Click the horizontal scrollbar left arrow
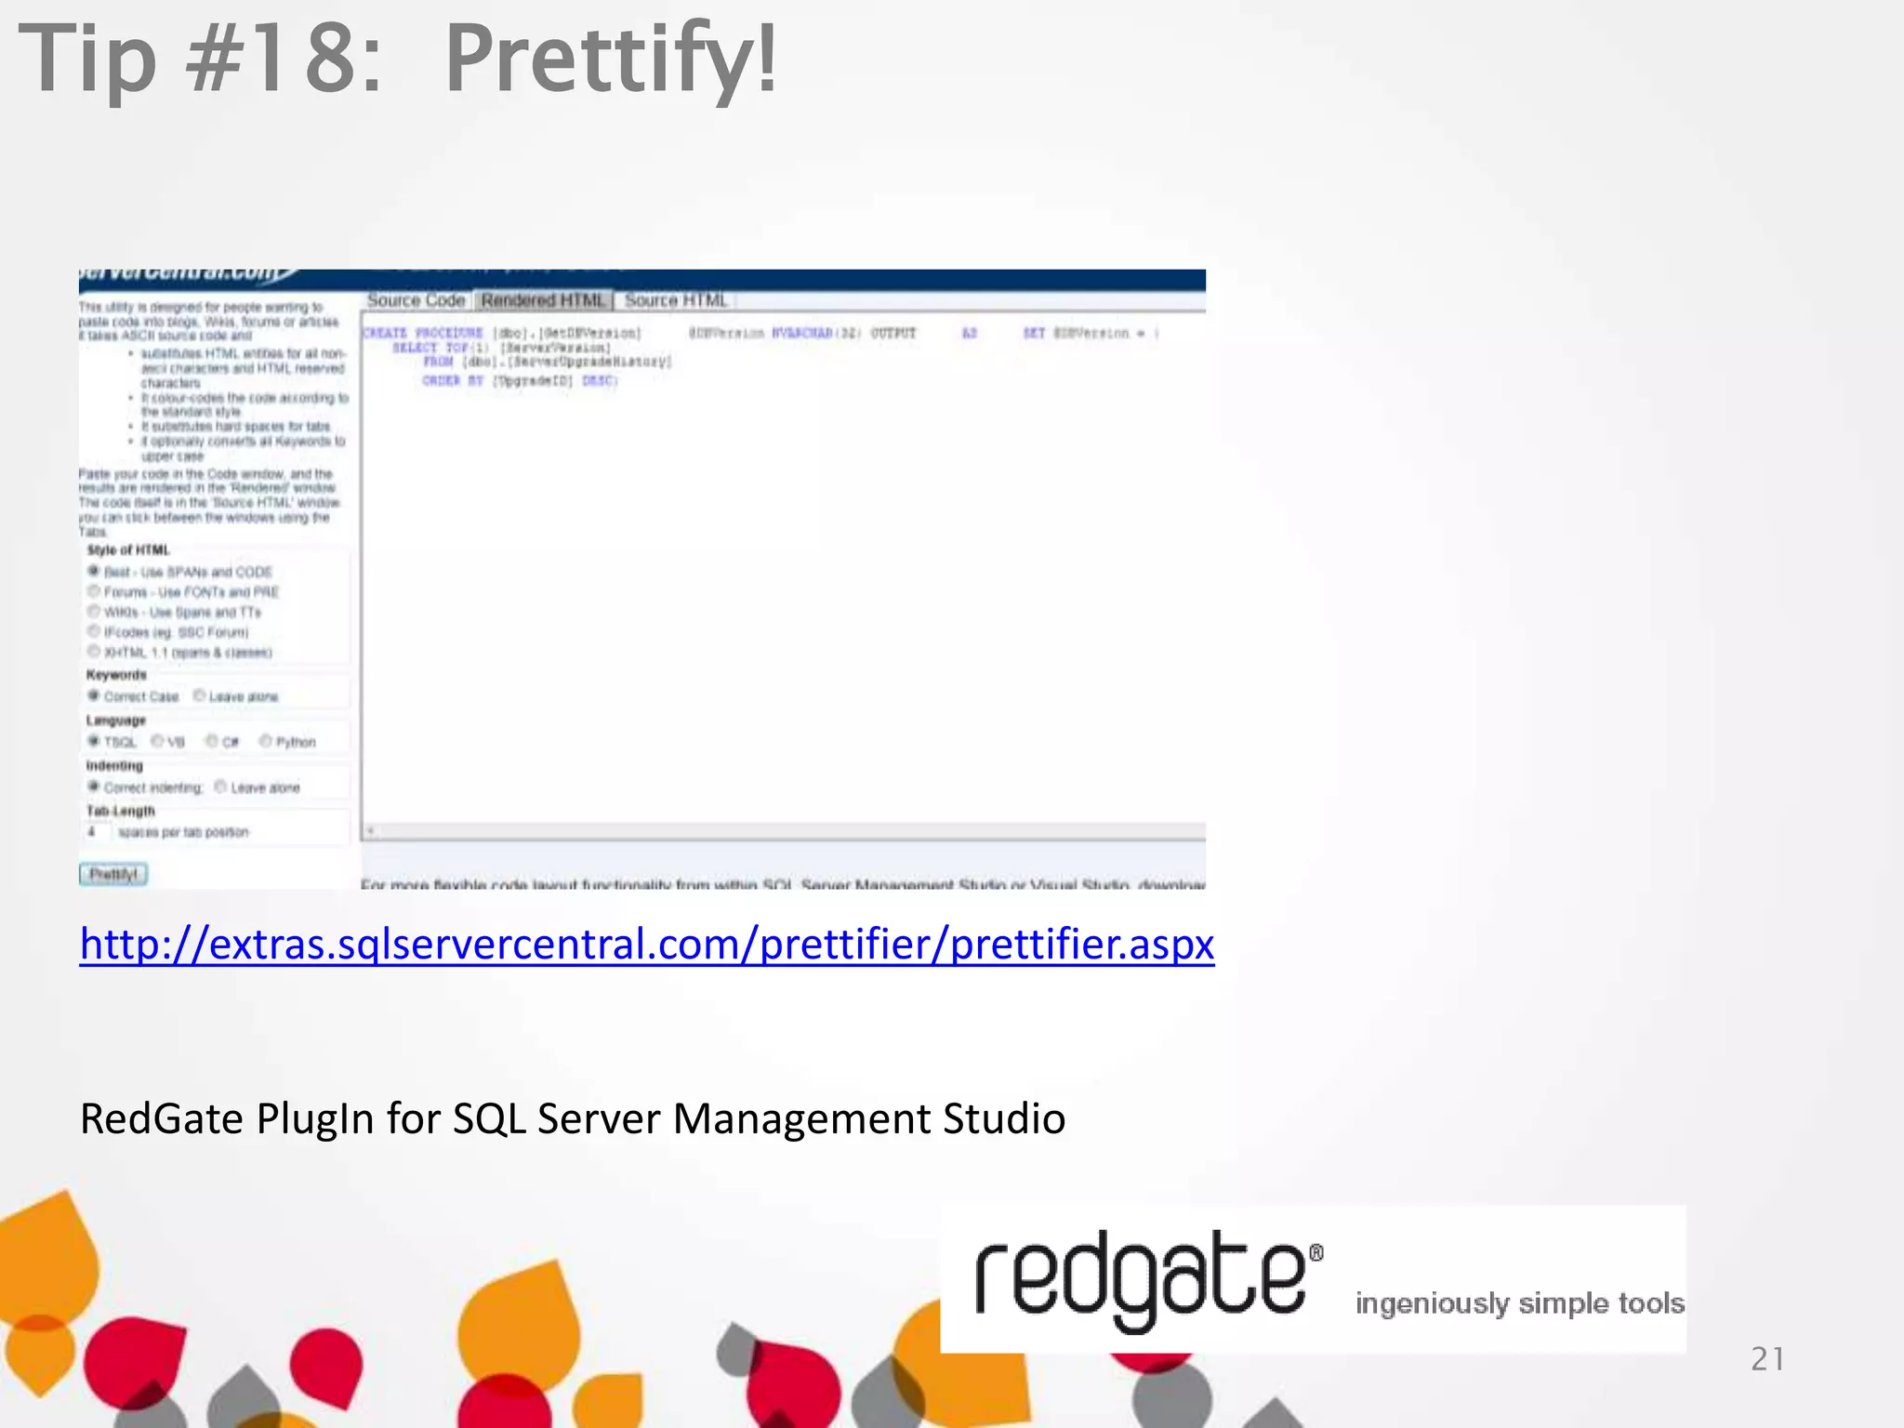Viewport: 1904px width, 1428px height. (x=370, y=831)
